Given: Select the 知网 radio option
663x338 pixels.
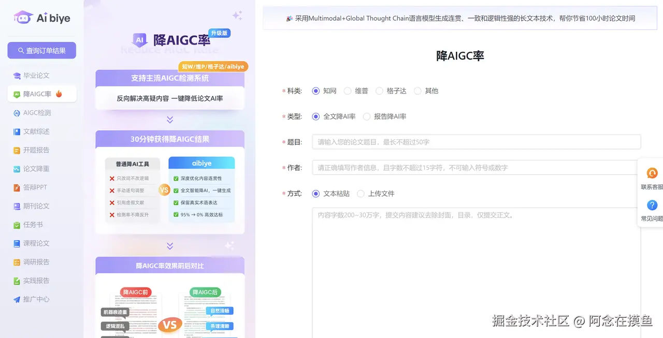Looking at the screenshot, I should click(316, 91).
